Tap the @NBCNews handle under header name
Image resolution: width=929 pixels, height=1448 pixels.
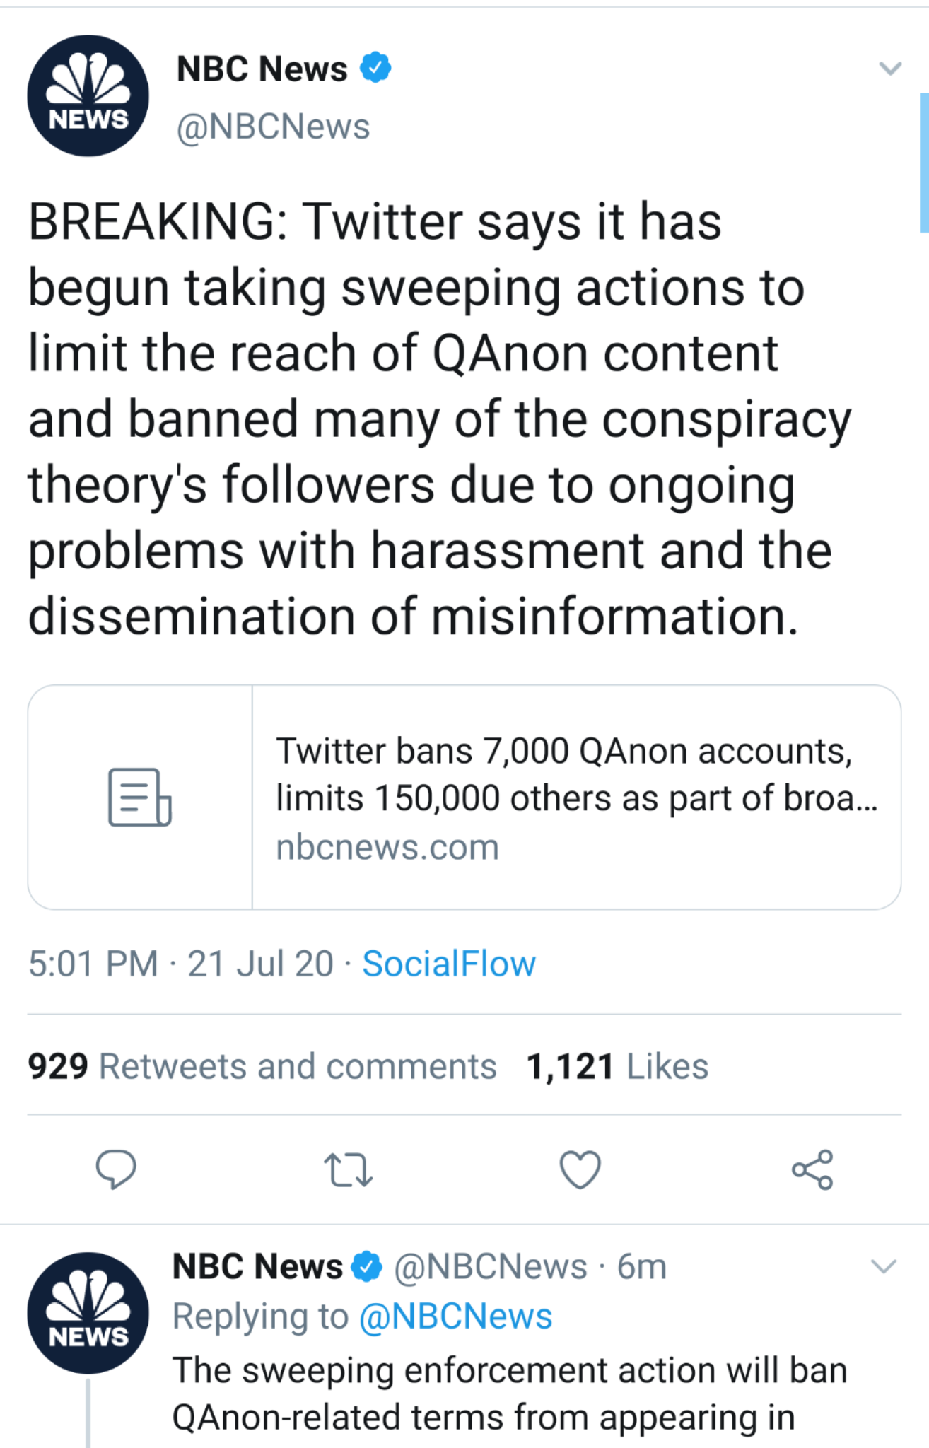click(x=273, y=127)
